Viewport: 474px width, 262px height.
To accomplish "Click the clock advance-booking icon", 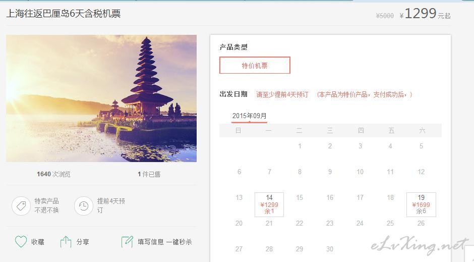I will coord(83,206).
